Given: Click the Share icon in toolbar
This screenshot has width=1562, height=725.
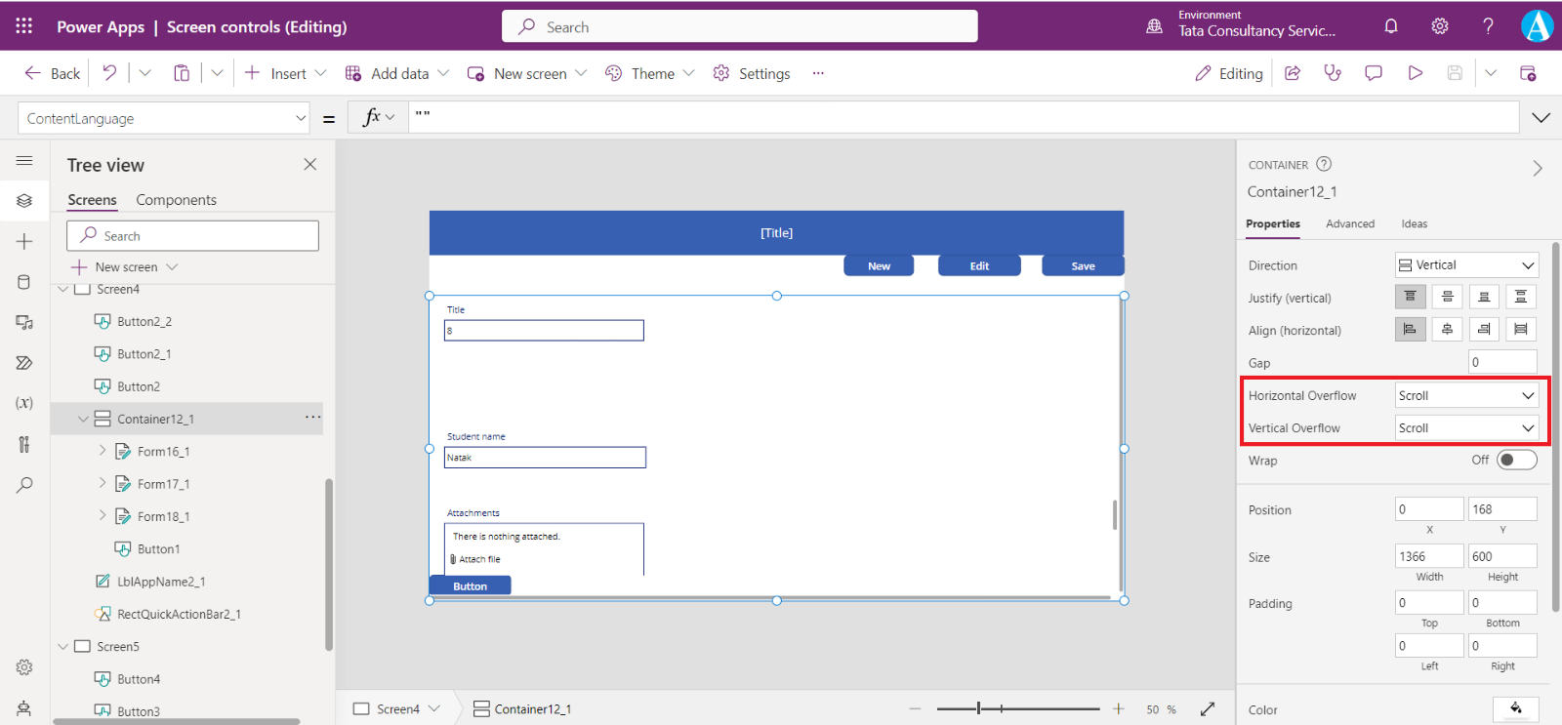Looking at the screenshot, I should [1293, 73].
